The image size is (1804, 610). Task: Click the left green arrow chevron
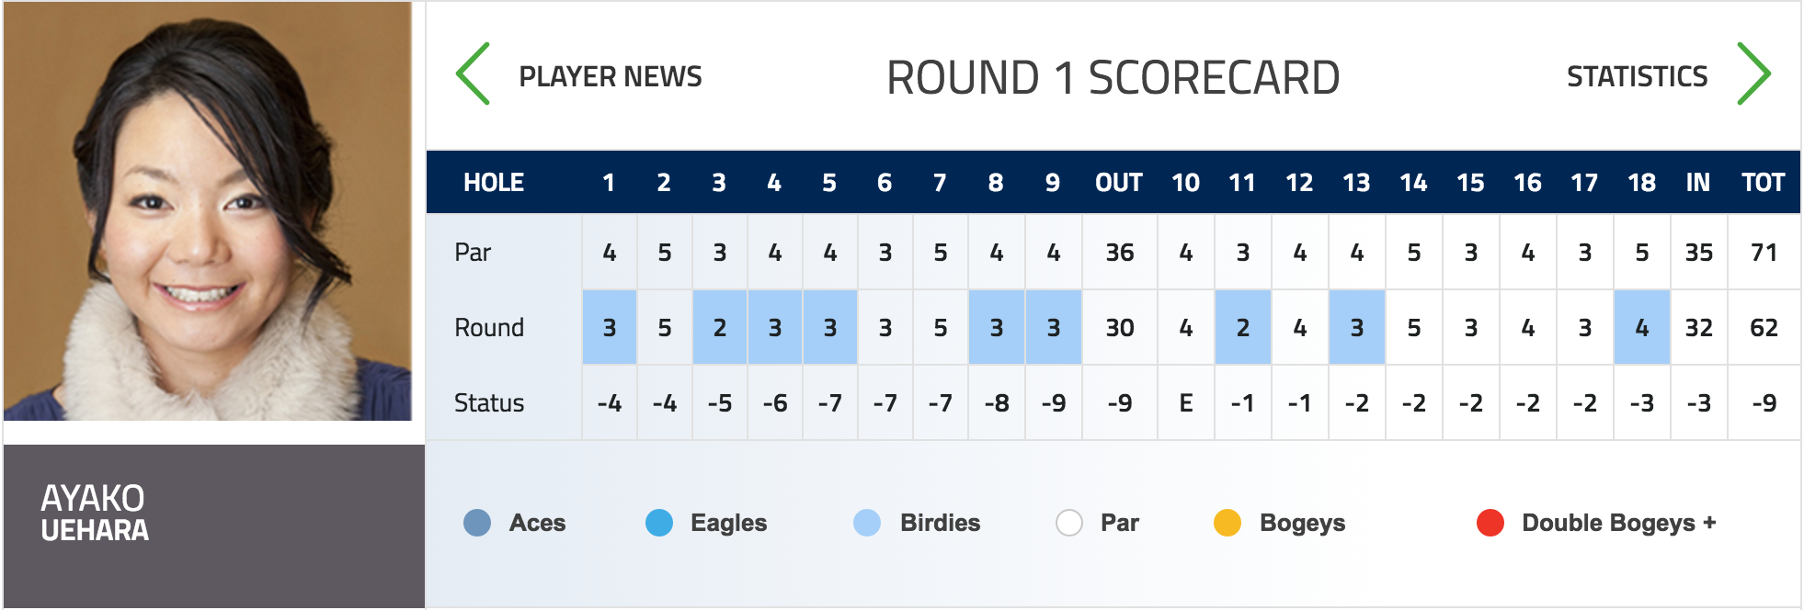pos(474,74)
